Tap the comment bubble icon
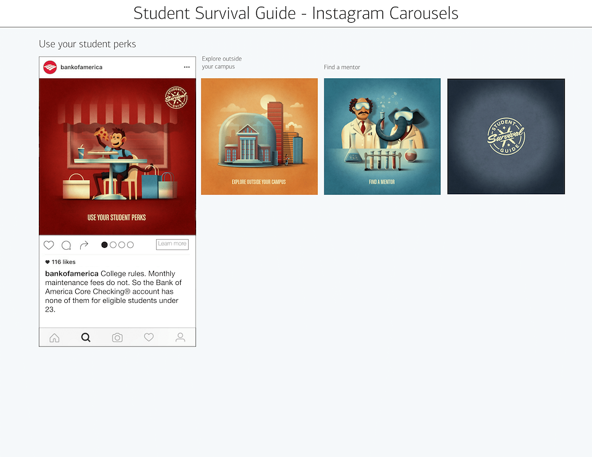 66,245
